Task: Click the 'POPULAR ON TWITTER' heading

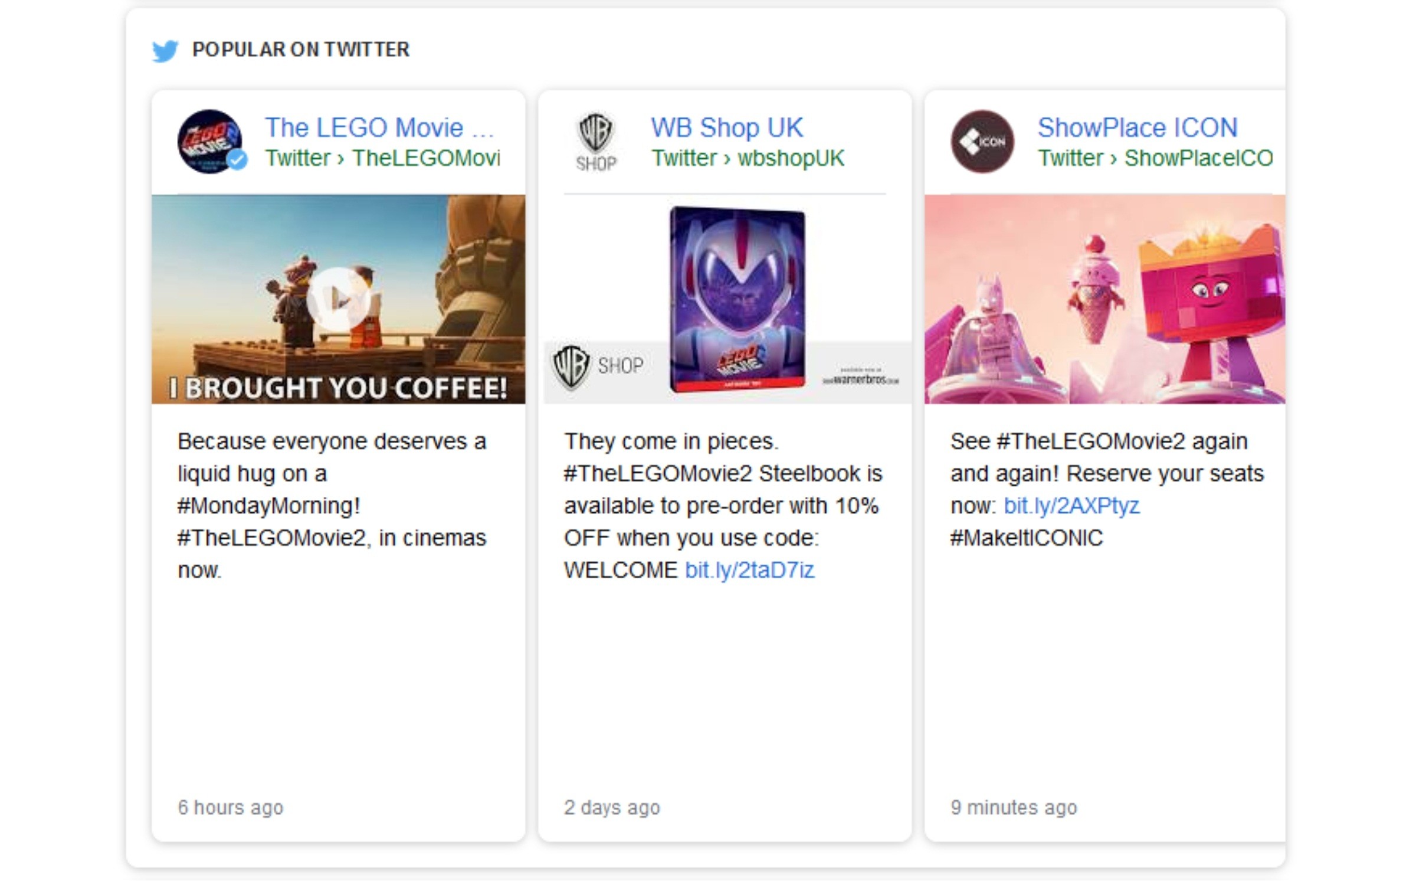Action: click(301, 50)
